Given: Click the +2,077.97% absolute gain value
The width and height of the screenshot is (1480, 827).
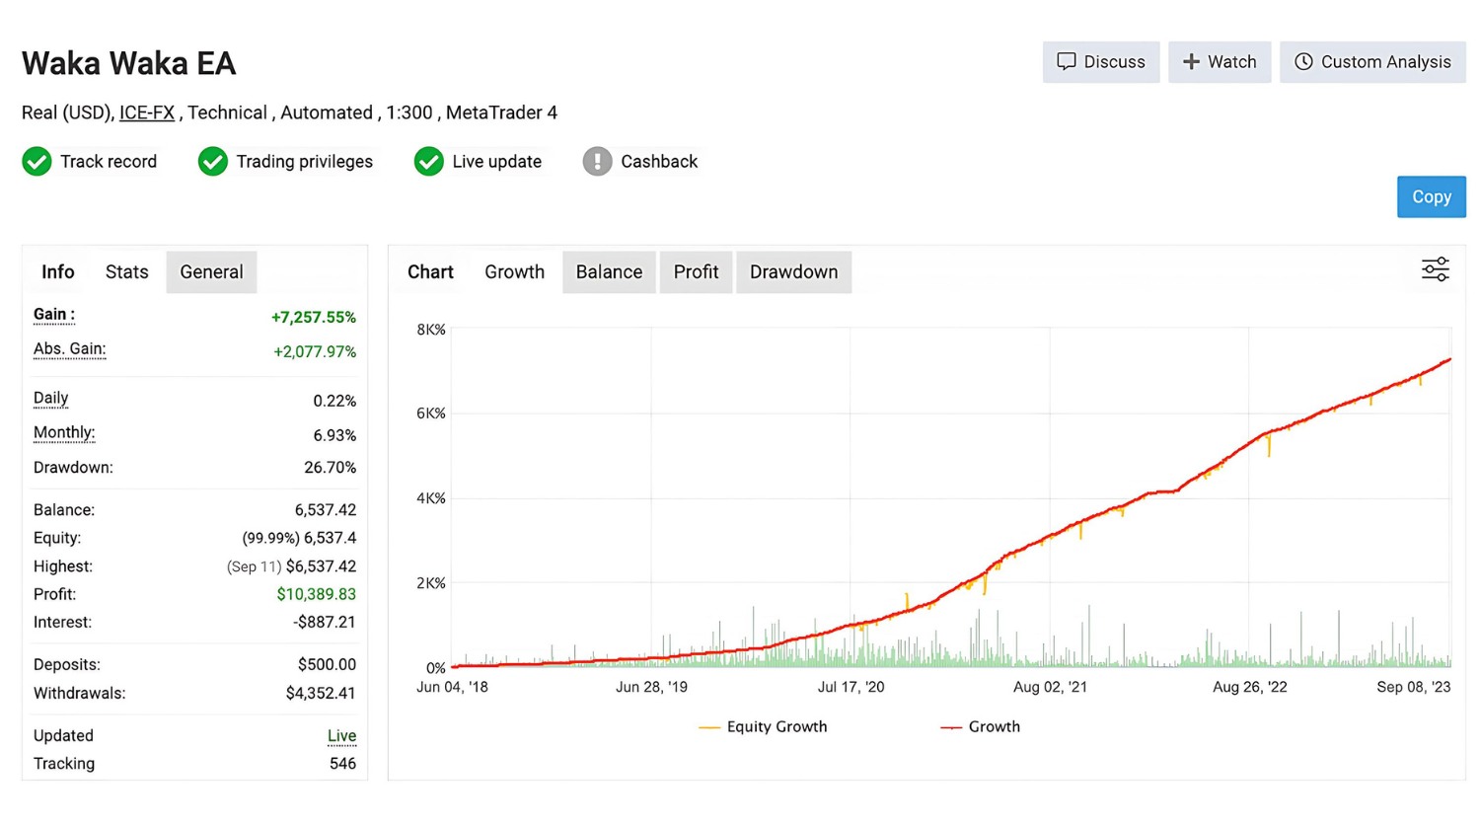Looking at the screenshot, I should pos(315,351).
